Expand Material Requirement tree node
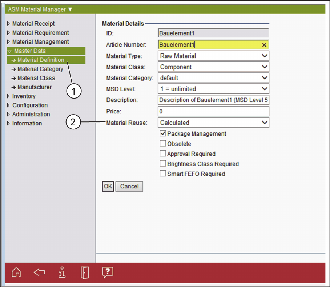The image size is (330, 287). [x=8, y=33]
